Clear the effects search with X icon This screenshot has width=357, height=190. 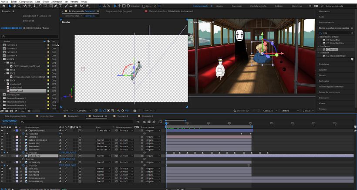[352, 33]
